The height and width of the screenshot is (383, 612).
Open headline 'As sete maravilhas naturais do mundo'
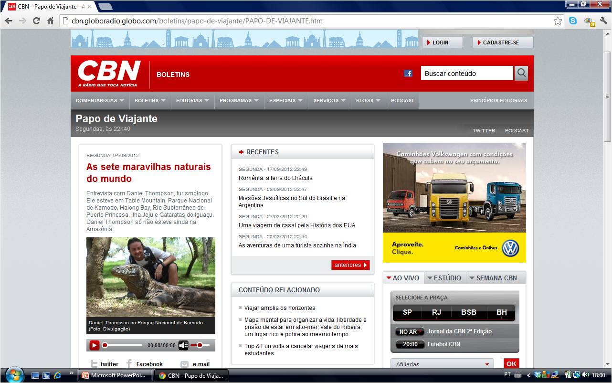point(148,172)
